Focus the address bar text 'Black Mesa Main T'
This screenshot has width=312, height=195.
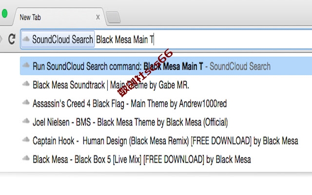click(x=125, y=39)
